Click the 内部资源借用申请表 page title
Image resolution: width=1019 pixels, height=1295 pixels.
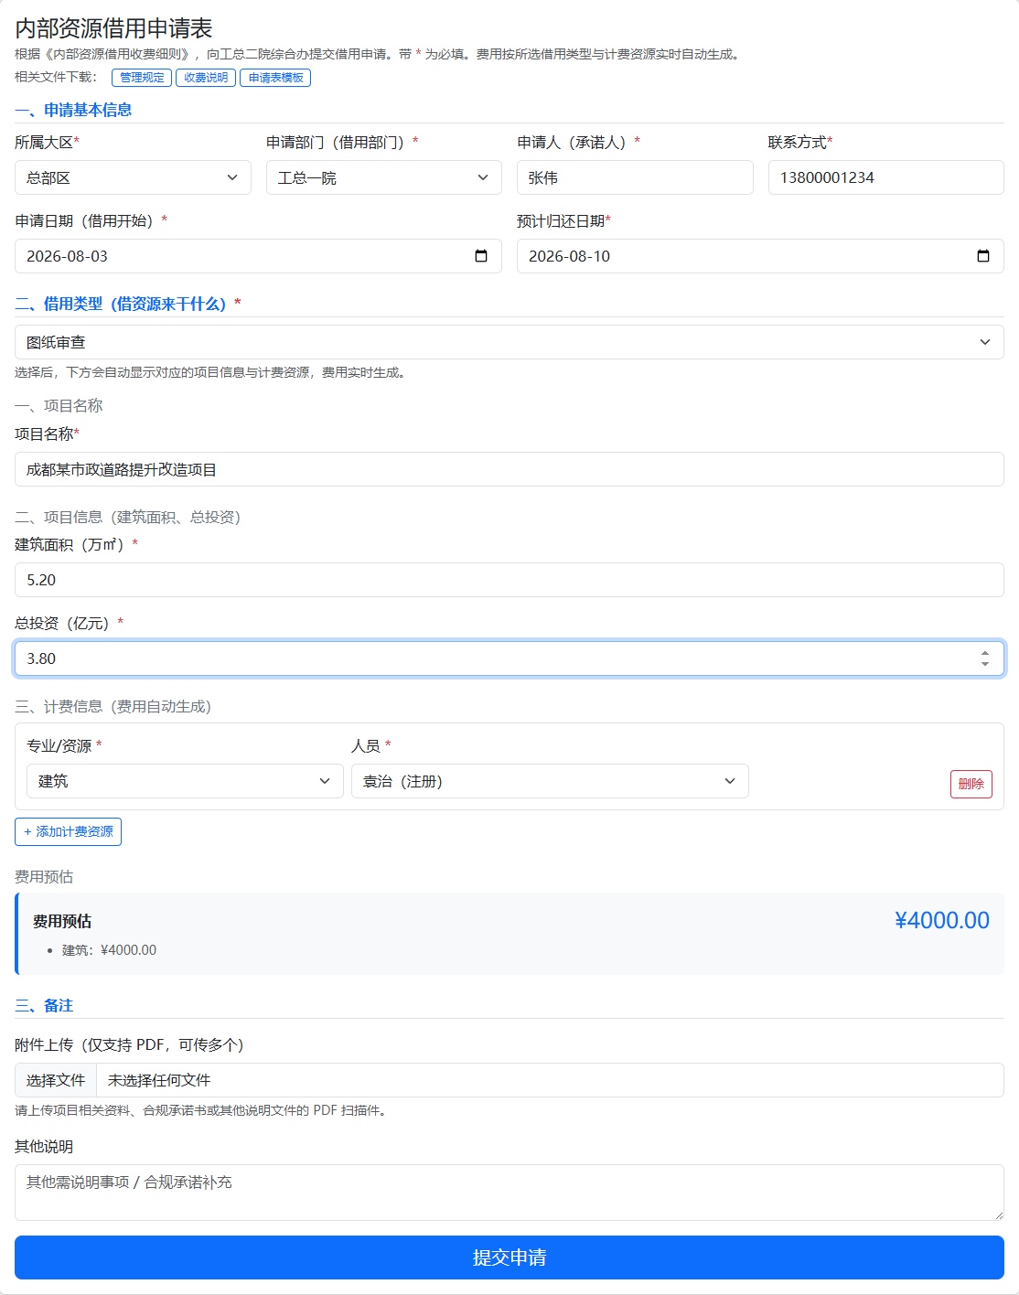(x=113, y=28)
